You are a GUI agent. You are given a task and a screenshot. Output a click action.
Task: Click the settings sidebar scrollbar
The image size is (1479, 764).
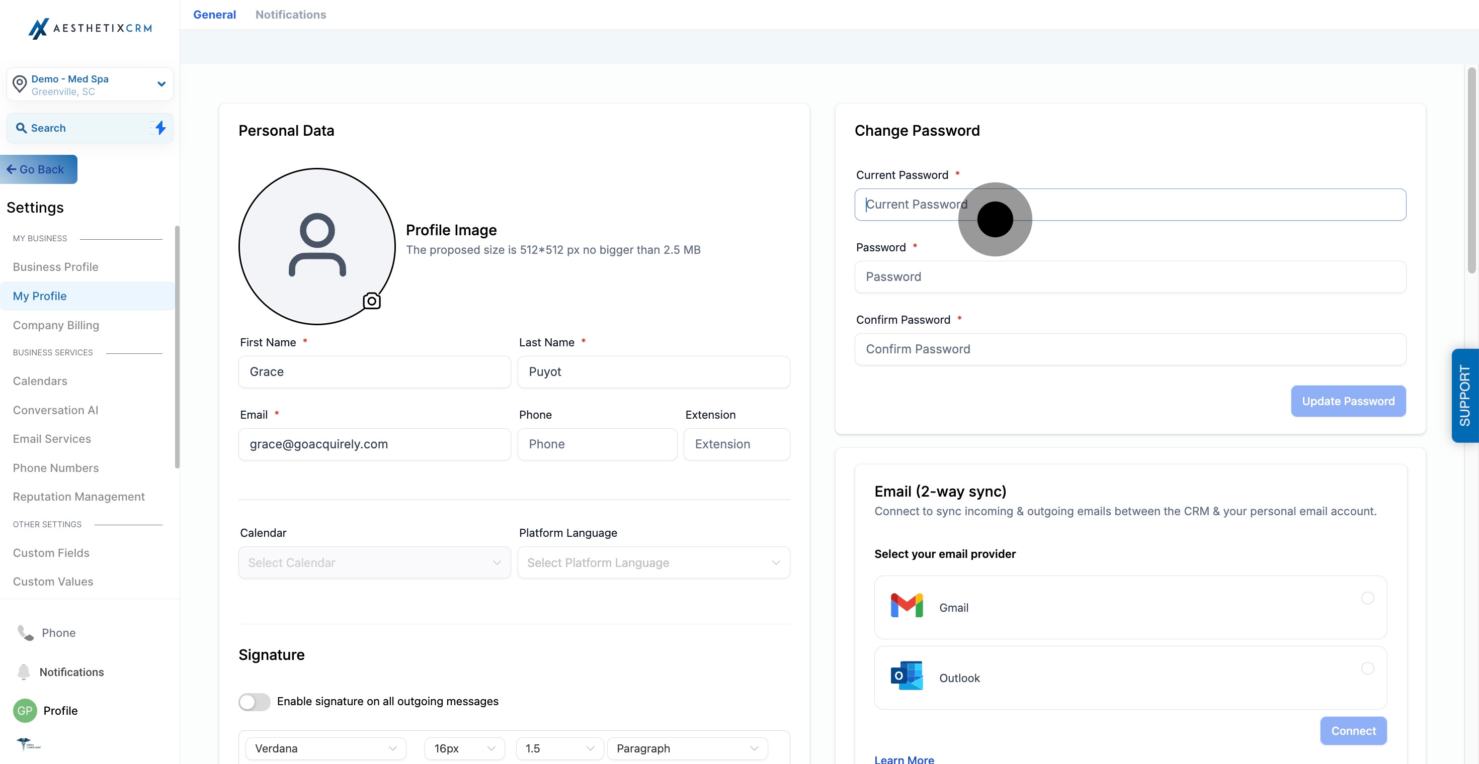pos(177,346)
